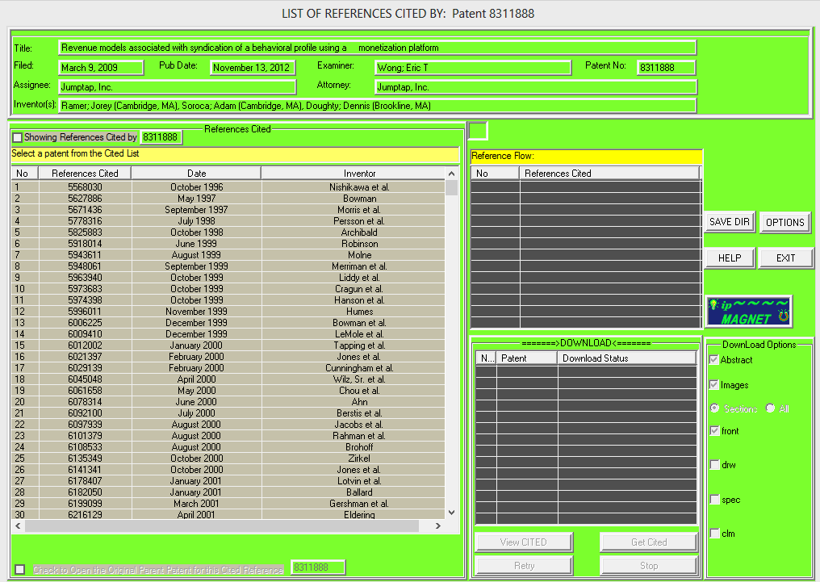Image resolution: width=820 pixels, height=582 pixels.
Task: Click the View CITED button
Action: (524, 542)
